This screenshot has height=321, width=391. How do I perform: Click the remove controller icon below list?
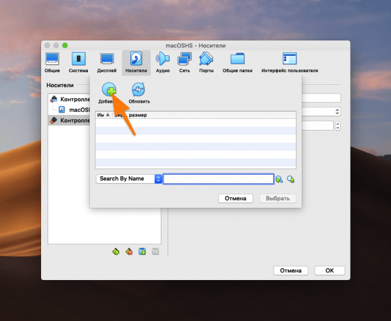(x=129, y=251)
